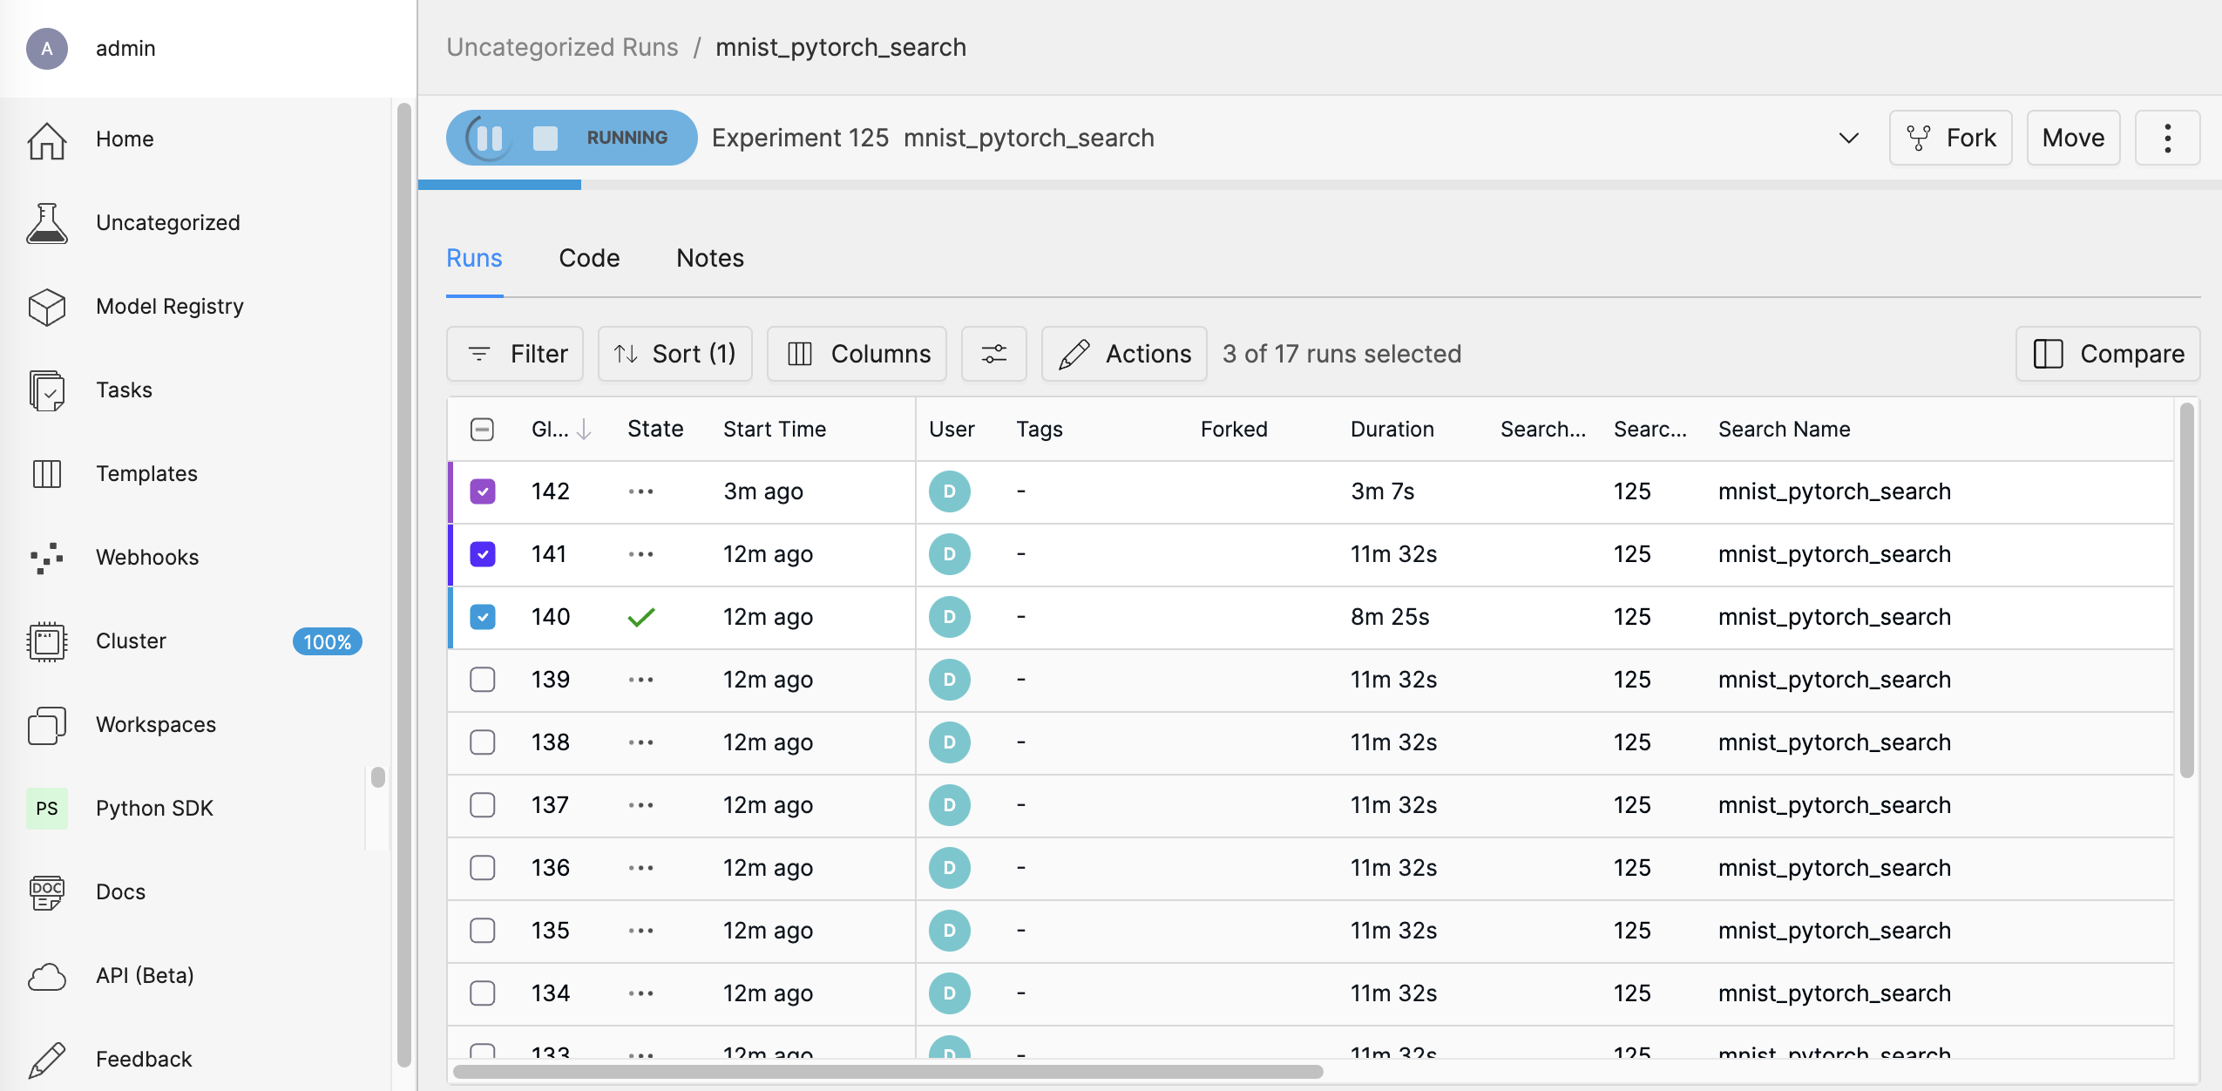Viewport: 2222px width, 1091px height.
Task: Click the Compare button
Action: point(2109,354)
